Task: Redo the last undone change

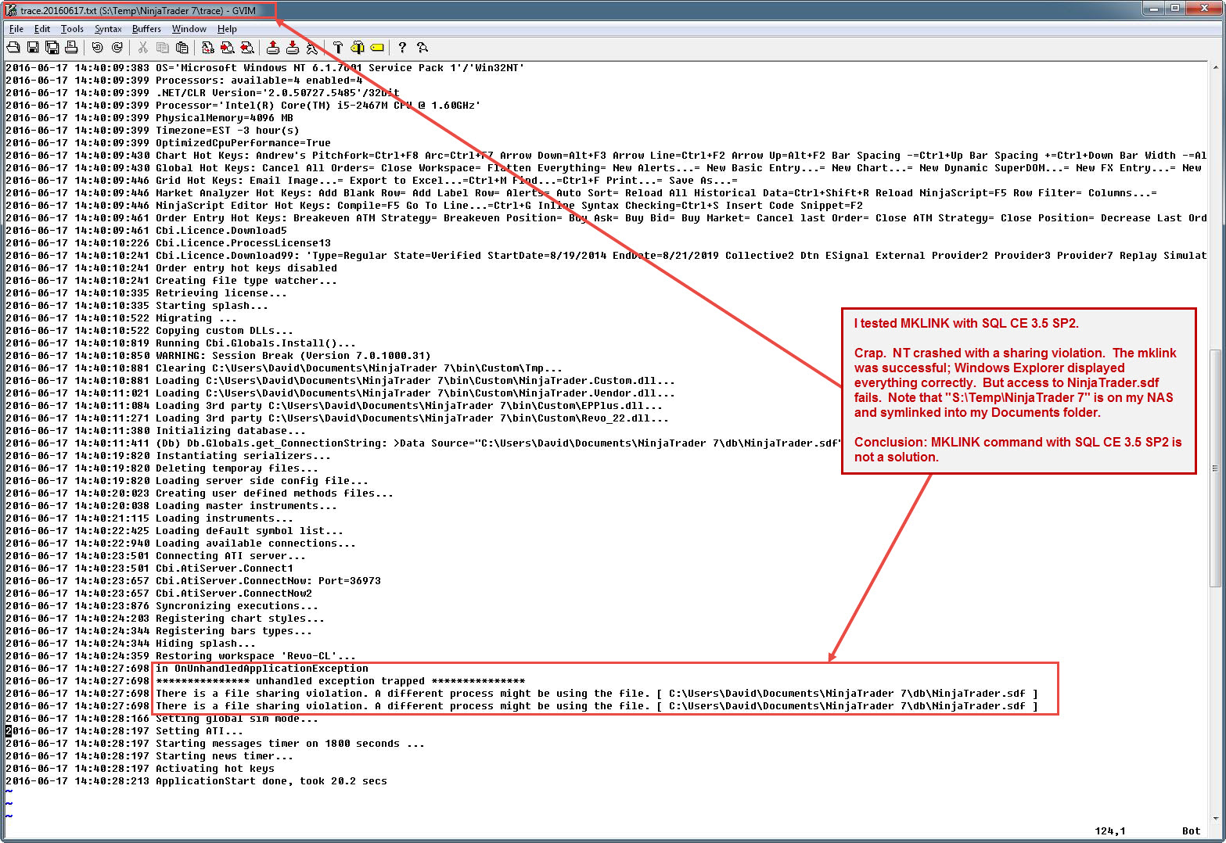Action: point(117,48)
